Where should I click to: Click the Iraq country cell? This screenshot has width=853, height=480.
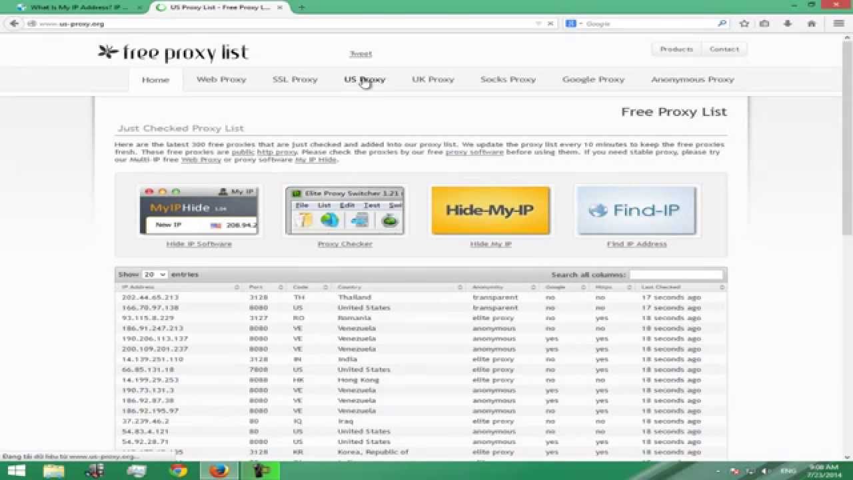(x=345, y=421)
